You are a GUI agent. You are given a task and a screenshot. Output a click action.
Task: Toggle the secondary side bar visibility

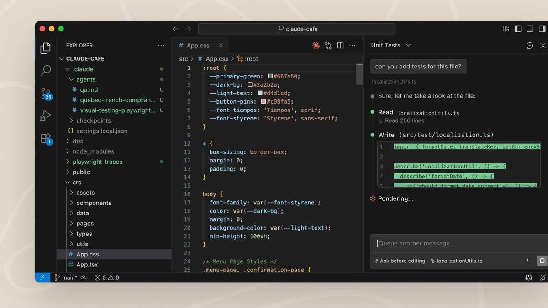[x=542, y=29]
